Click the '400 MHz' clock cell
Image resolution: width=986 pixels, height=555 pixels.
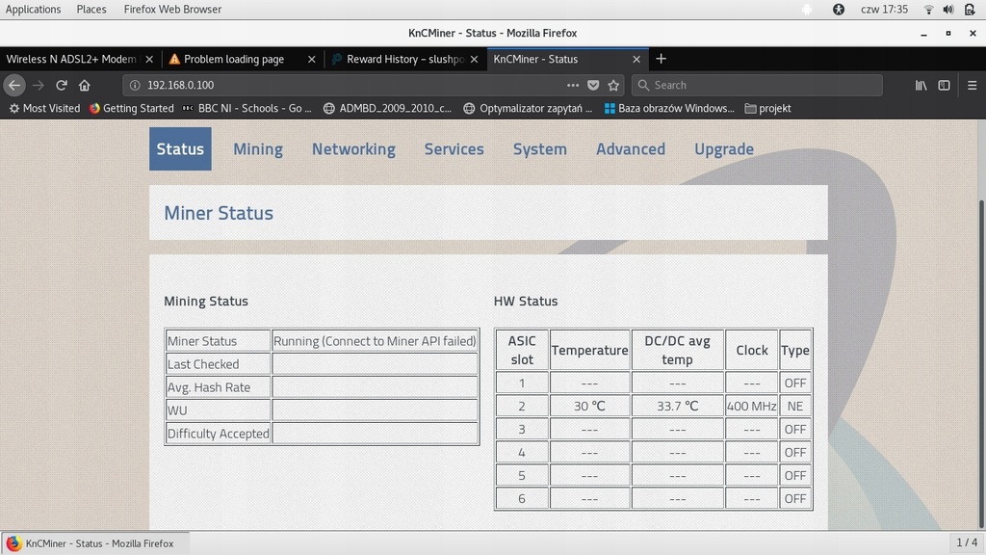tap(751, 406)
